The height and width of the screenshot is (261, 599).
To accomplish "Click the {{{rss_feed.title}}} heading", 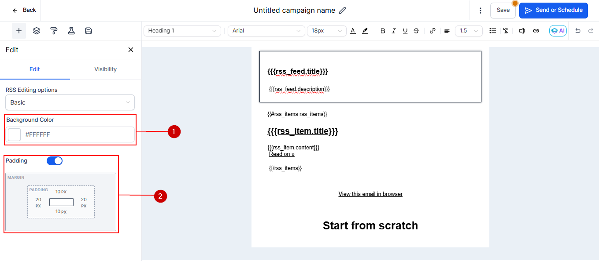I will point(298,71).
